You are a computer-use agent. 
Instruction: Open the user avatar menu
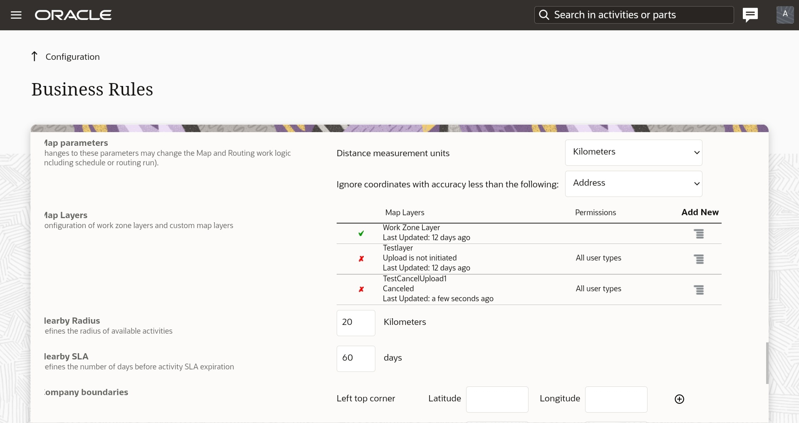[x=785, y=15]
